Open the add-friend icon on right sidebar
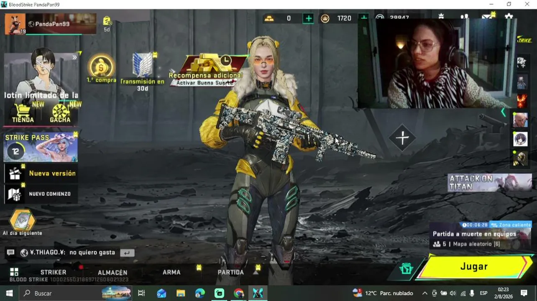This screenshot has height=301, width=537. 522,63
